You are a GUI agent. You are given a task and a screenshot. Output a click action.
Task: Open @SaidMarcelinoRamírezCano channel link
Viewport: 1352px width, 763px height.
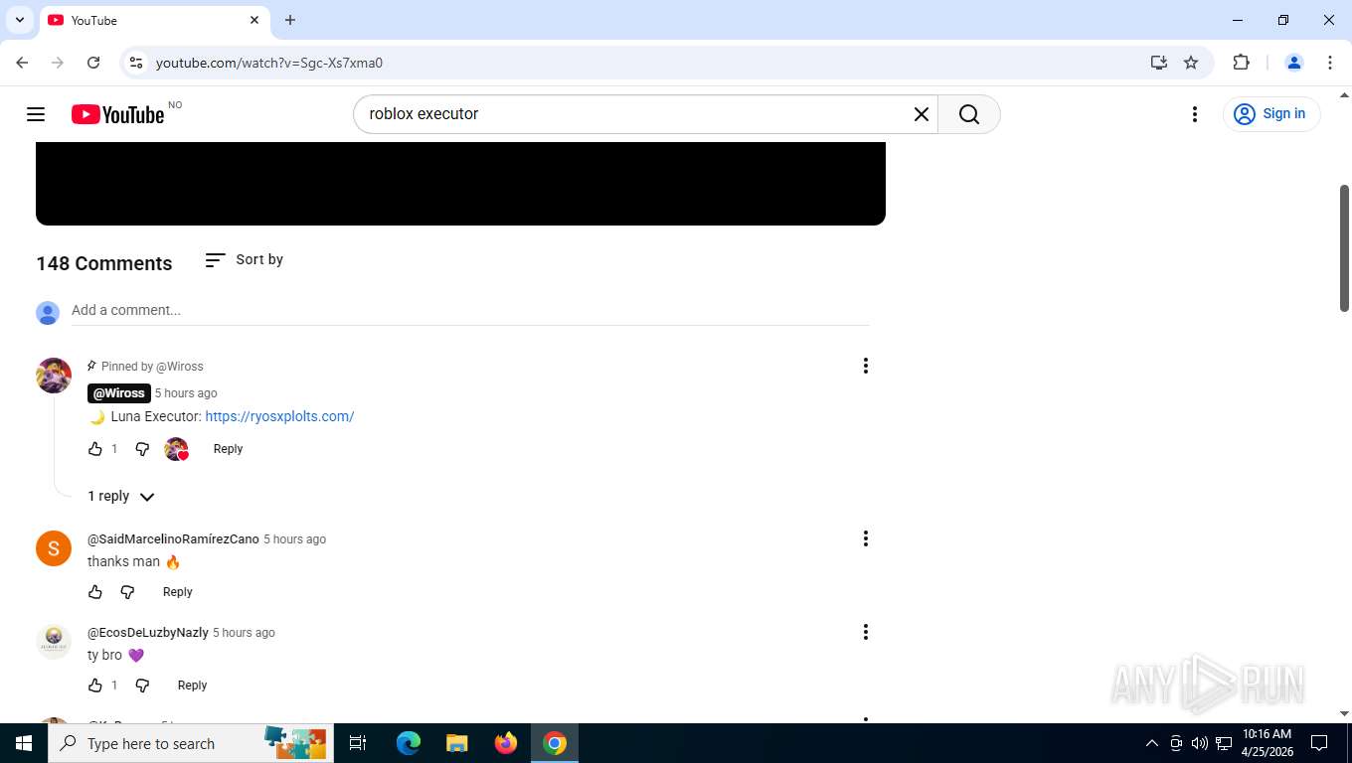click(x=173, y=539)
